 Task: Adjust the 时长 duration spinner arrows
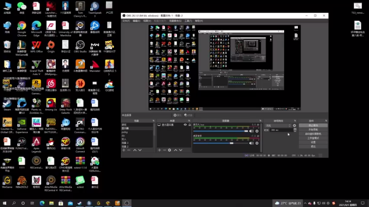[x=295, y=130]
